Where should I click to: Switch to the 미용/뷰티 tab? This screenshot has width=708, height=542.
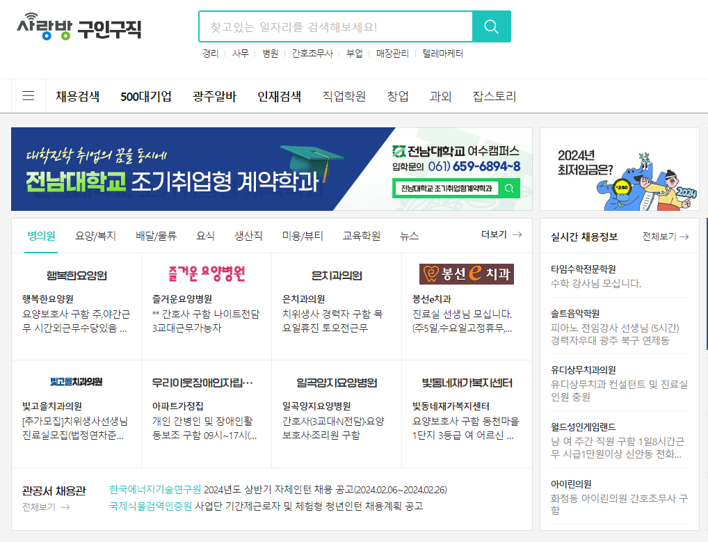click(x=303, y=235)
